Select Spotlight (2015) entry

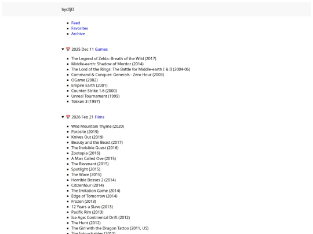click(x=86, y=169)
